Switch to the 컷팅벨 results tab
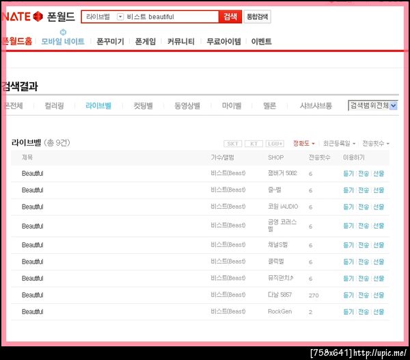This screenshot has height=360, width=410. tap(143, 106)
